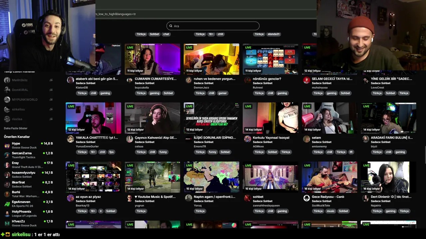Image resolution: width=426 pixels, height=239 pixels.
Task: Open the 'az oyun az piyaz' stream title
Action: [x=88, y=197]
